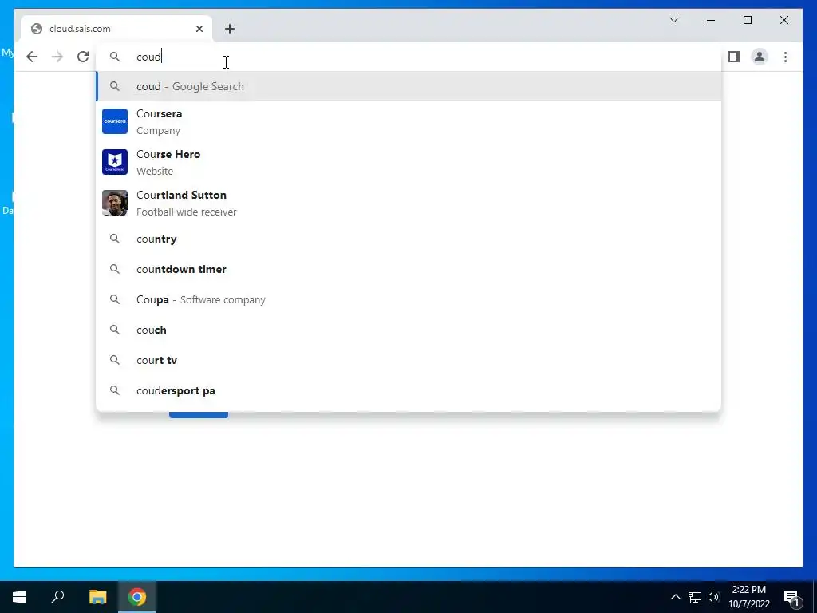817x613 pixels.
Task: Close the Chrome window
Action: point(784,20)
